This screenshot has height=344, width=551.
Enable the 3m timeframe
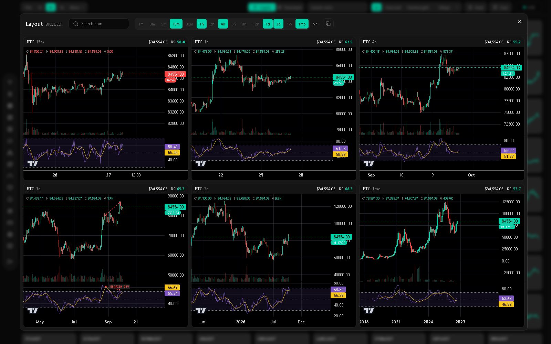[x=152, y=24]
